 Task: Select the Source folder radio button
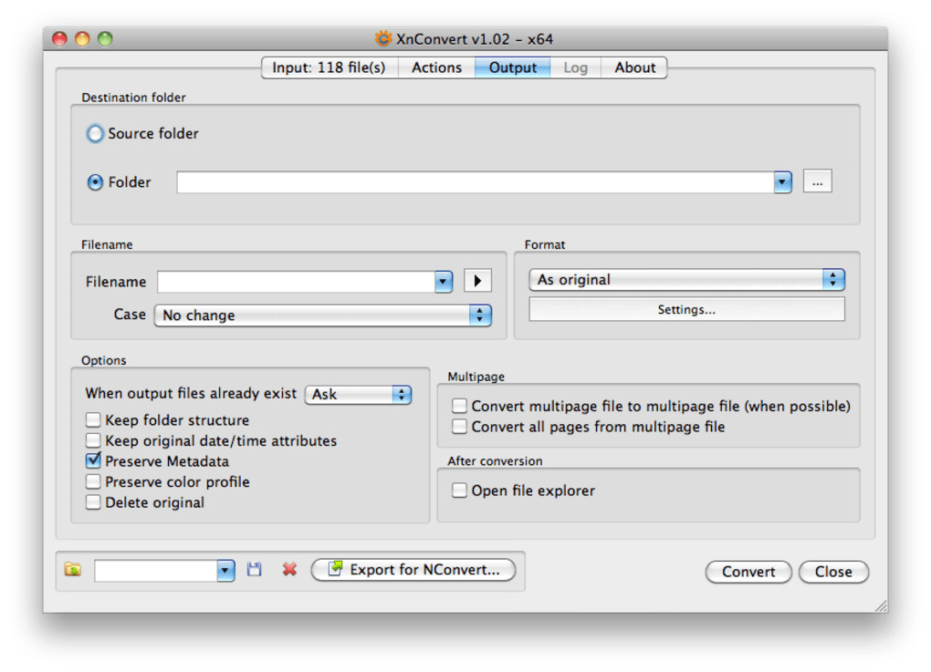tap(95, 133)
